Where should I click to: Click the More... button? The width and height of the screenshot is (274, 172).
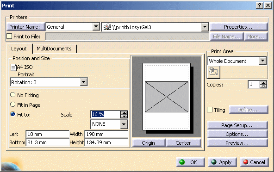256,37
